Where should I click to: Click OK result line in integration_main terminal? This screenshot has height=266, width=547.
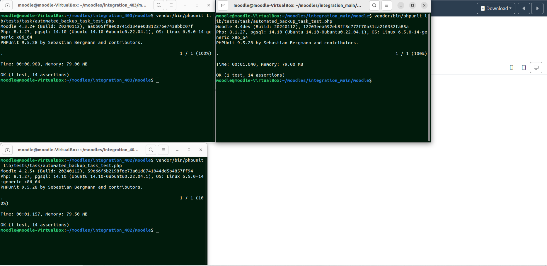(x=251, y=75)
